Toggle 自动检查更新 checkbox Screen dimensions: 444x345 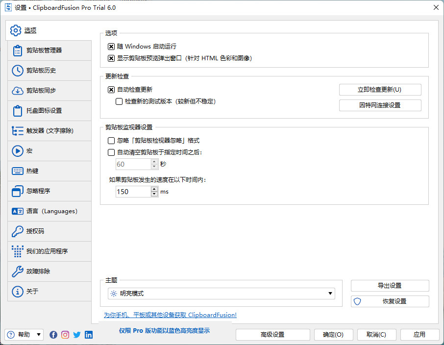[x=111, y=90]
